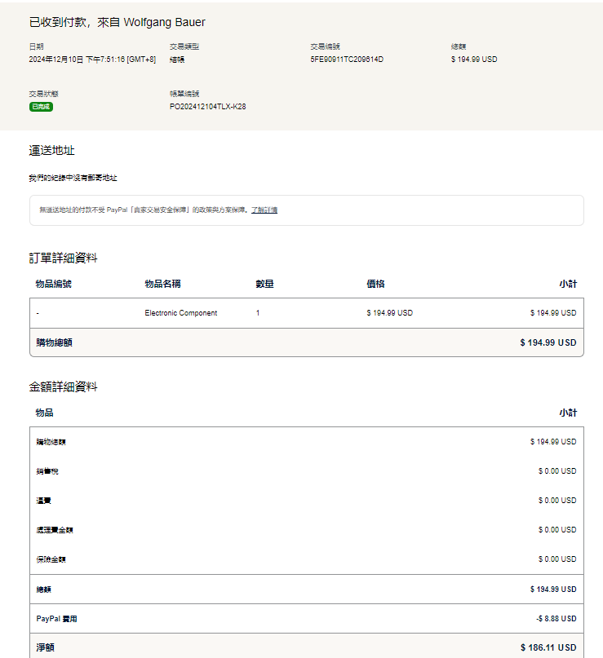Click invoice number PO202412104TLX-K28
Image resolution: width=603 pixels, height=658 pixels.
point(207,107)
